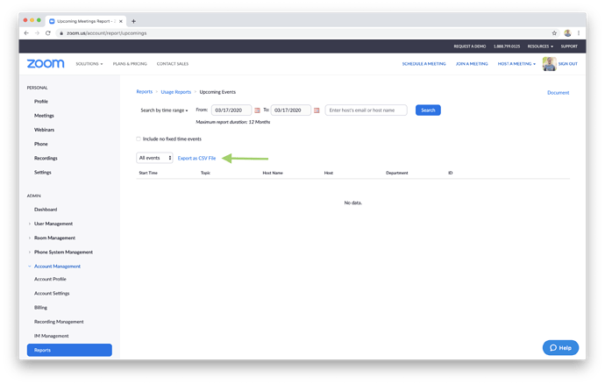605x384 pixels.
Task: Select the highlighted Reports item
Action: (69, 350)
